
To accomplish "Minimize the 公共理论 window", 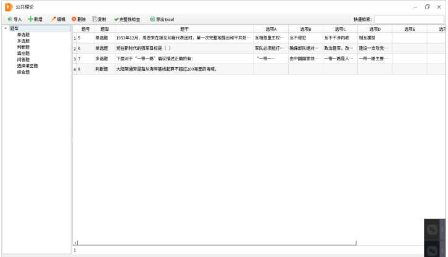I will coord(415,7).
